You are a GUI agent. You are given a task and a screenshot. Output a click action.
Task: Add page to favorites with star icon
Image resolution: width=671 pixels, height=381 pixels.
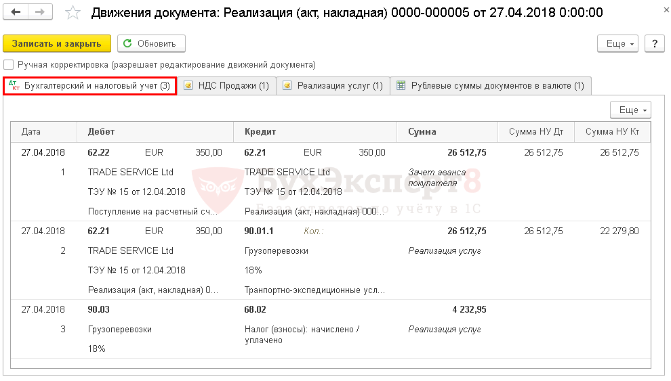73,14
